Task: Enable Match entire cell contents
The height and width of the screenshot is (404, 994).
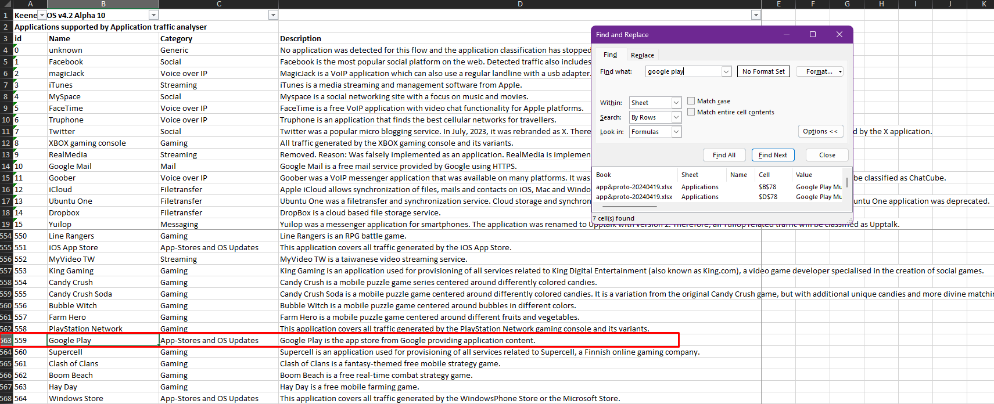Action: click(691, 112)
